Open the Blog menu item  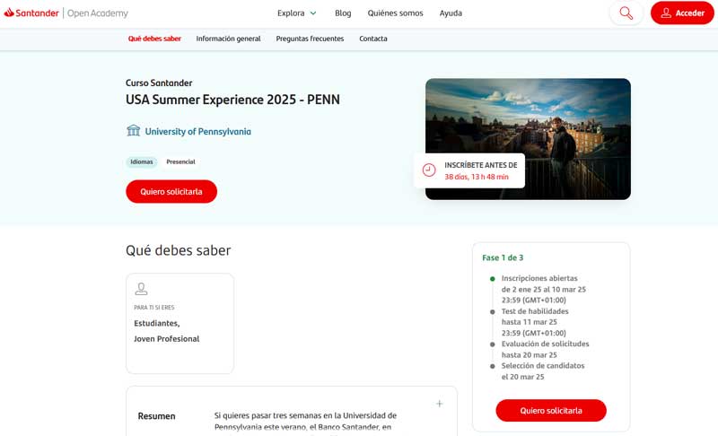click(343, 13)
